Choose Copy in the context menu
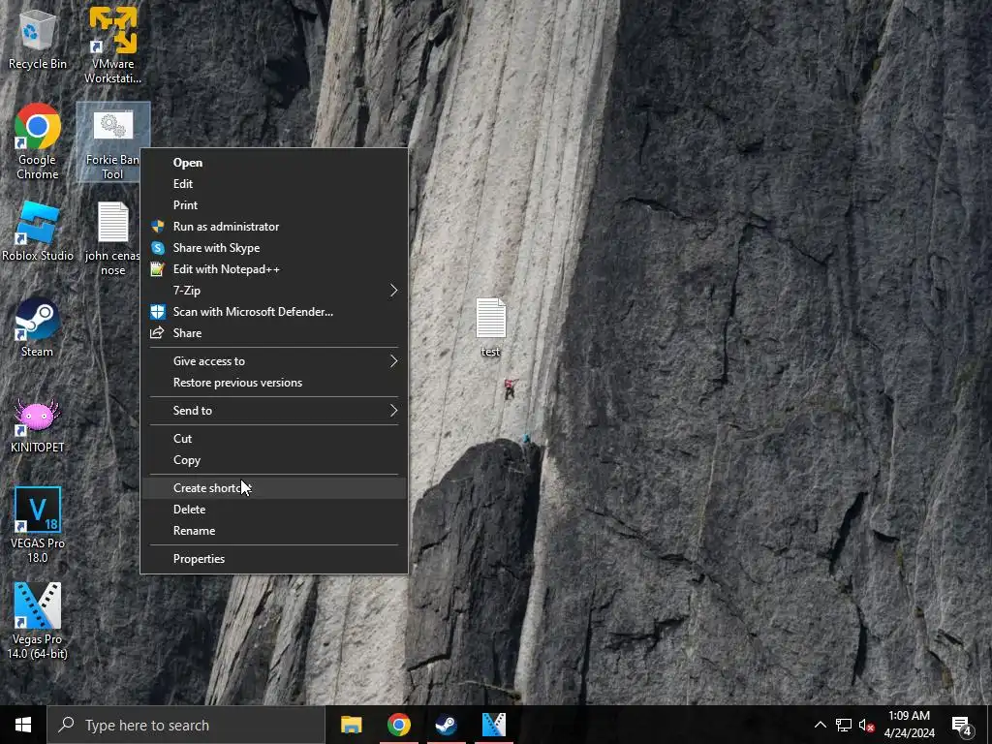Viewport: 992px width, 744px height. (x=274, y=460)
